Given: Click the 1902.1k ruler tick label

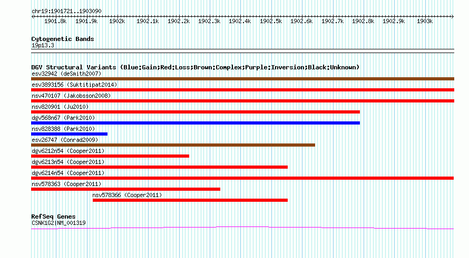Looking at the screenshot, I should pyautogui.click(x=148, y=21).
